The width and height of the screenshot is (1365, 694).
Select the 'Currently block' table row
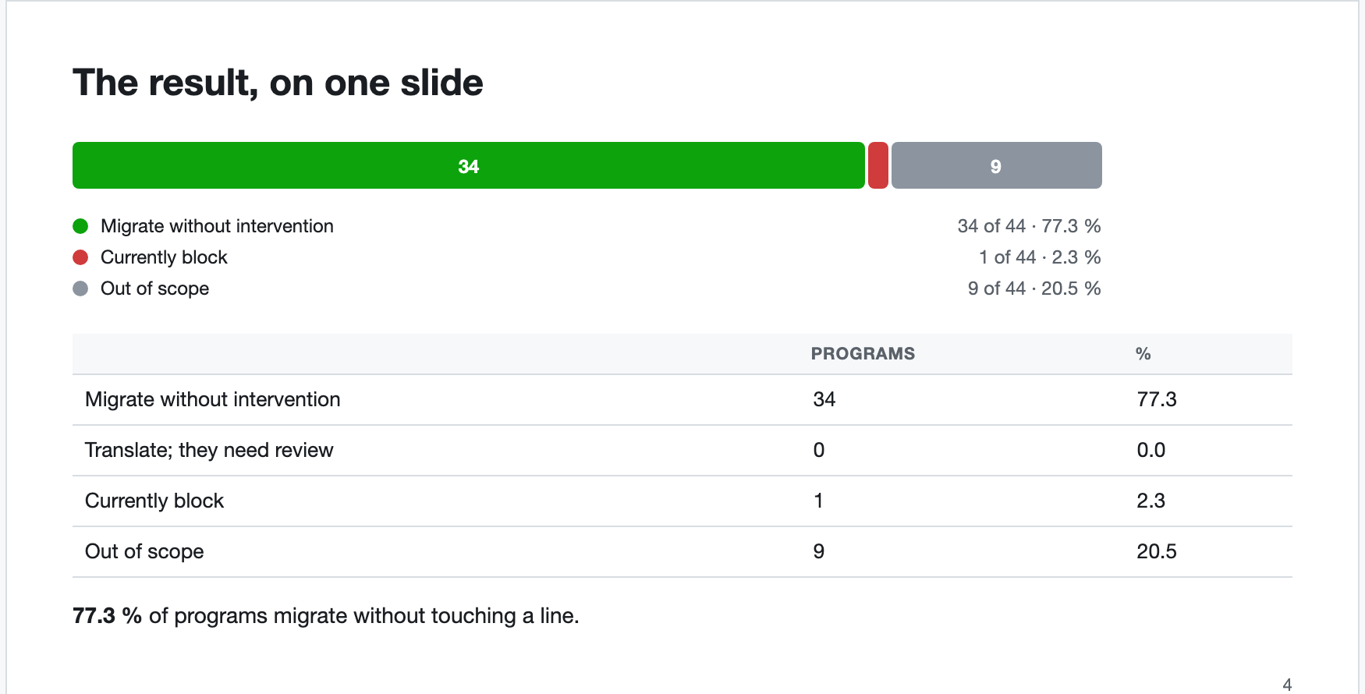(x=682, y=501)
